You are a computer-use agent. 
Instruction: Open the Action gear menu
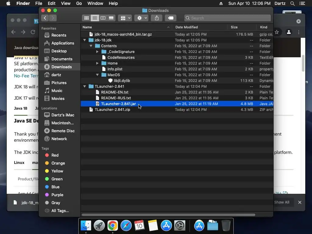click(x=141, y=18)
